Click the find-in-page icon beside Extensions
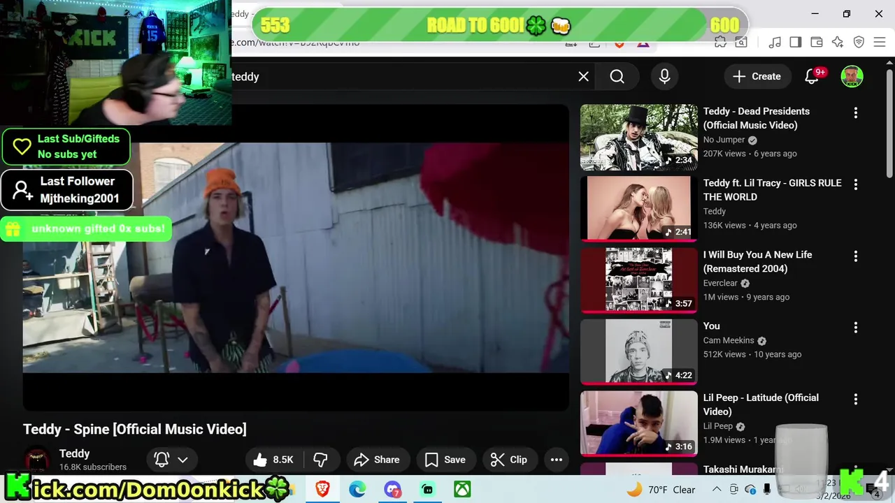Screen dimensions: 895x503 point(741,43)
